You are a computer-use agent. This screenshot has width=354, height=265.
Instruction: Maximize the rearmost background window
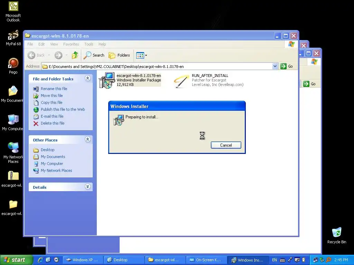tap(309, 53)
